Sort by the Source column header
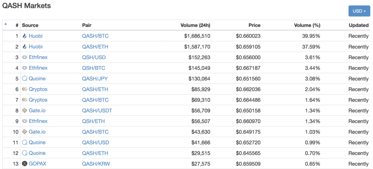 tap(30, 25)
